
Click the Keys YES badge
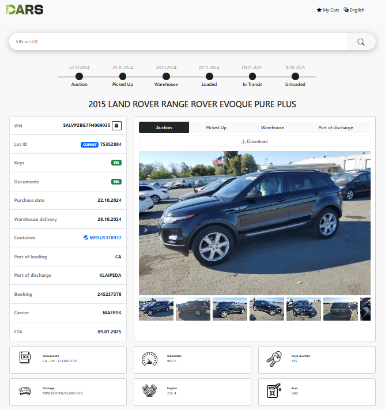pyautogui.click(x=116, y=163)
